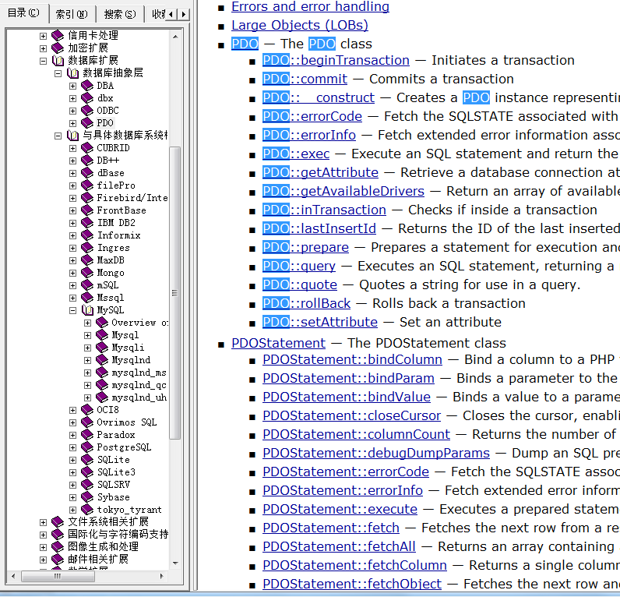
Task: Expand the Mssql tree node
Action: (72, 298)
